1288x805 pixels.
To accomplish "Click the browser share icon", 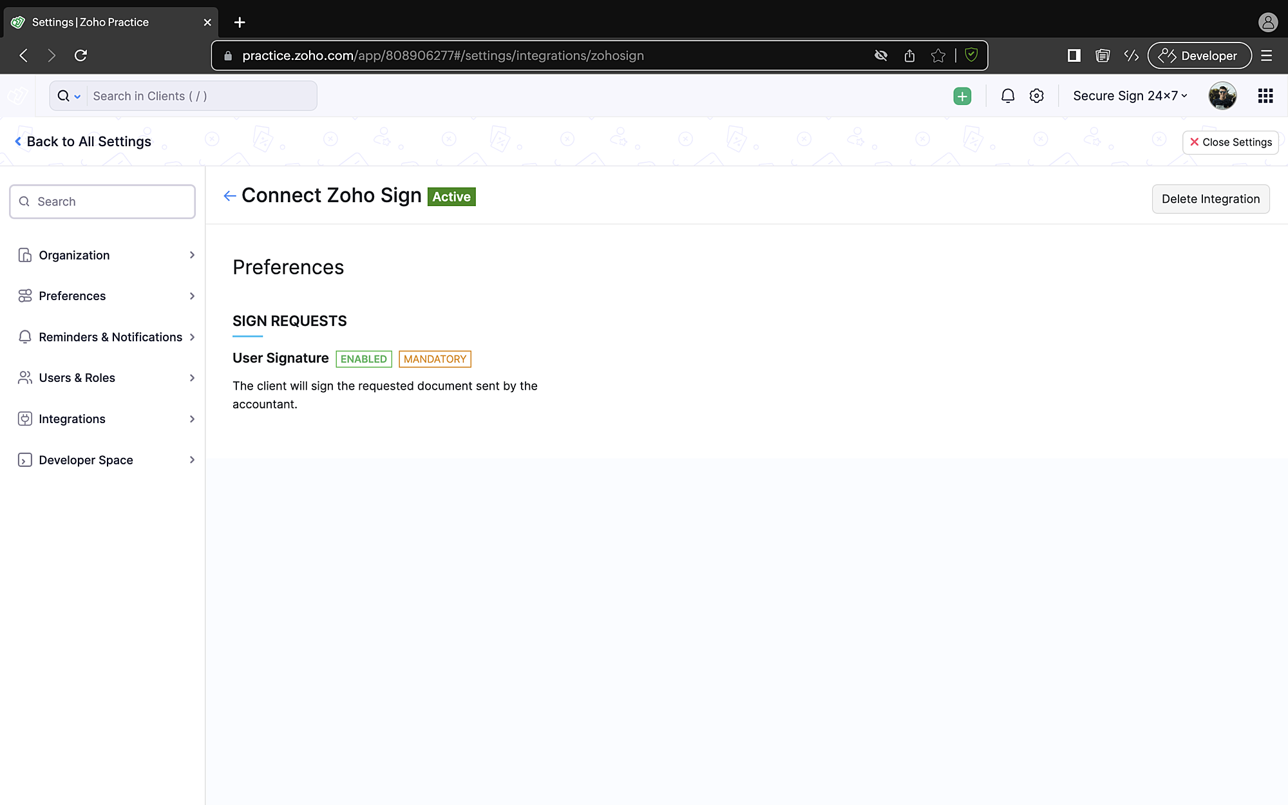I will [x=909, y=56].
